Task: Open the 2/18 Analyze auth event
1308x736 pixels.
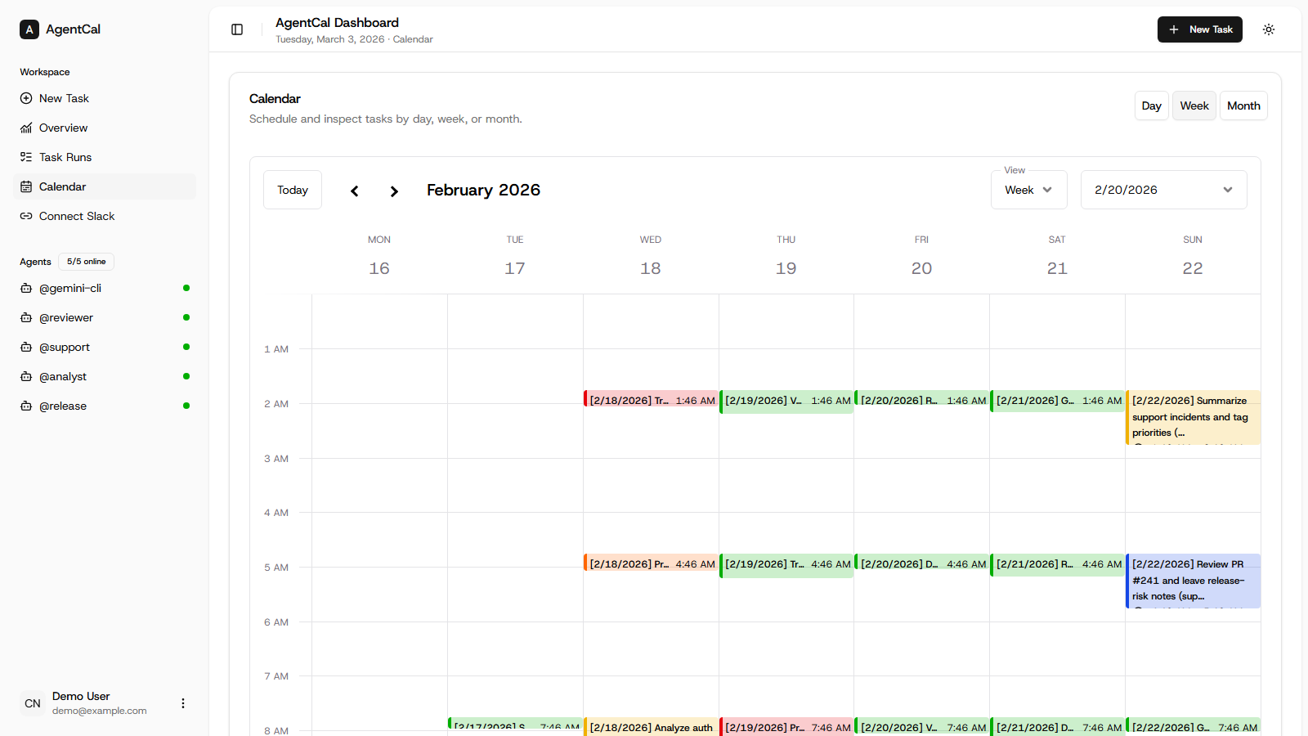Action: (x=651, y=727)
